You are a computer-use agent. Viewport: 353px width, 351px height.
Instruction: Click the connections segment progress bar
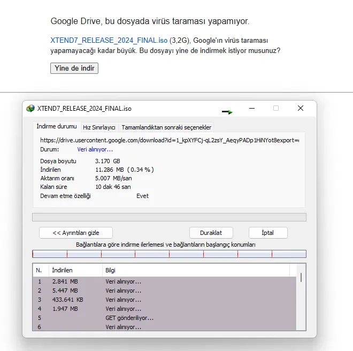point(169,254)
